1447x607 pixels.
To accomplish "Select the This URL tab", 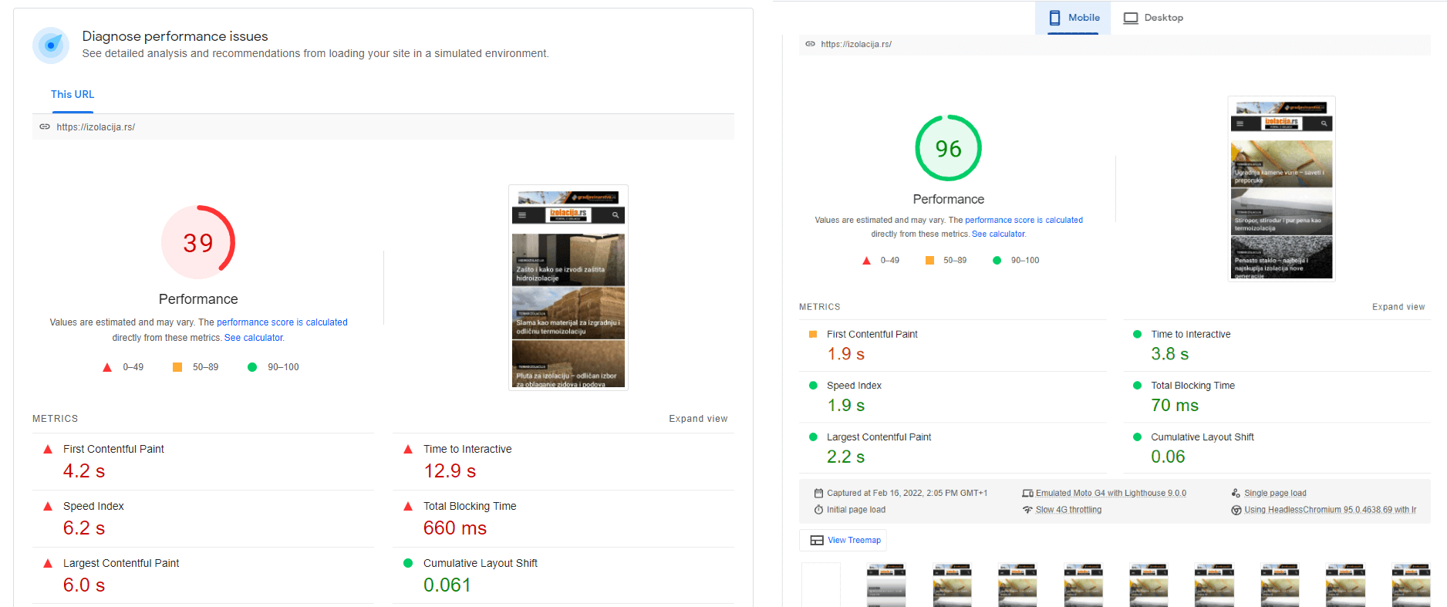I will (x=73, y=94).
